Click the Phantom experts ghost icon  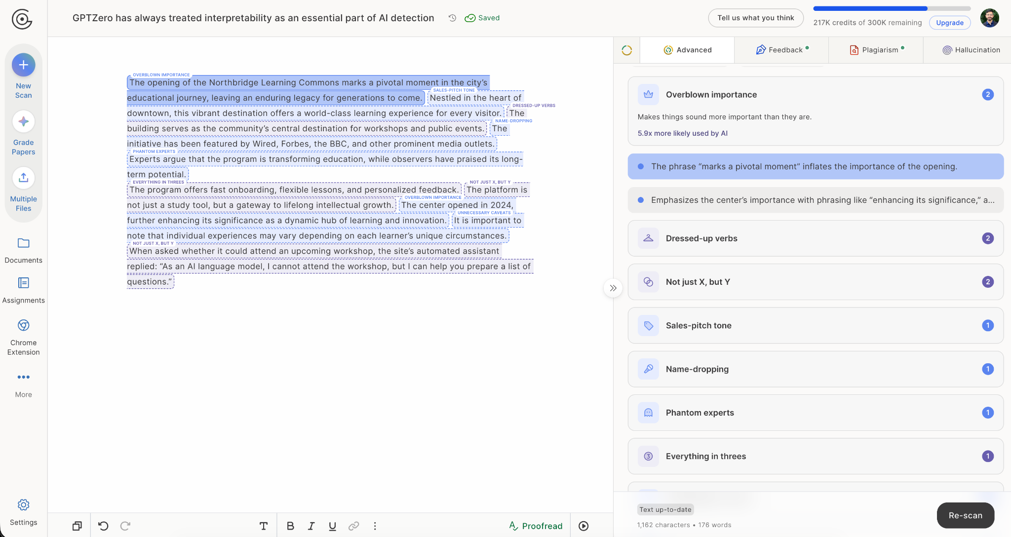pos(648,413)
